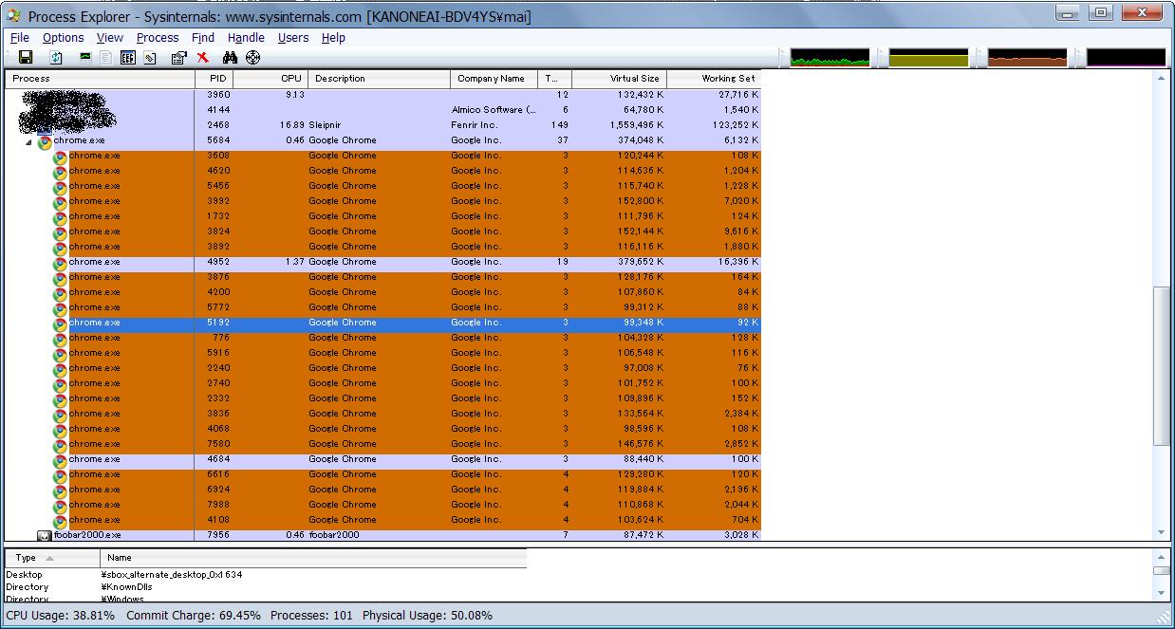
Task: Open Properties with the toolbar icon
Action: [177, 58]
